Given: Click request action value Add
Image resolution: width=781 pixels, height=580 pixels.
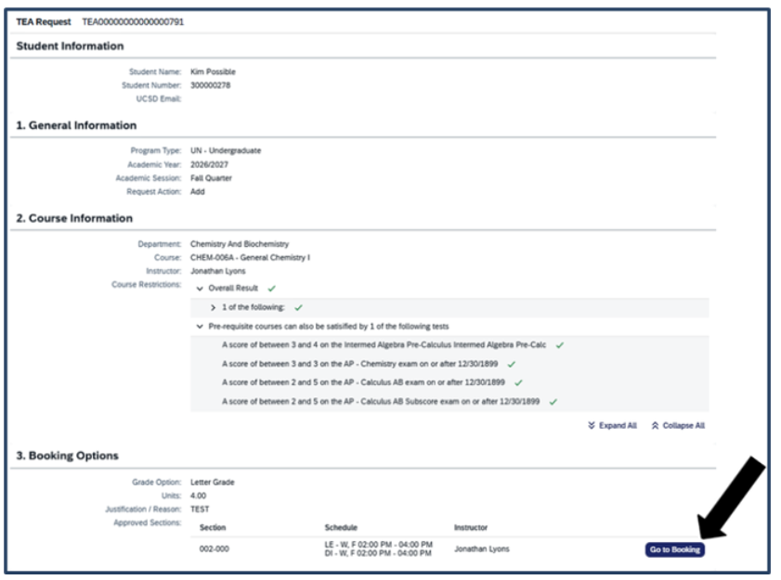Looking at the screenshot, I should (197, 192).
